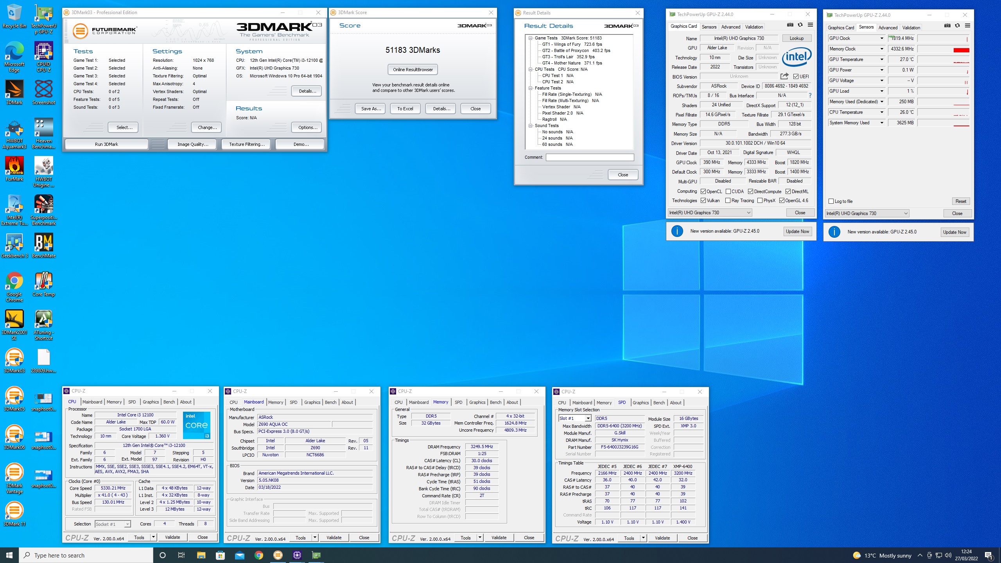
Task: Launch FurMark from the desktop
Action: 14,169
